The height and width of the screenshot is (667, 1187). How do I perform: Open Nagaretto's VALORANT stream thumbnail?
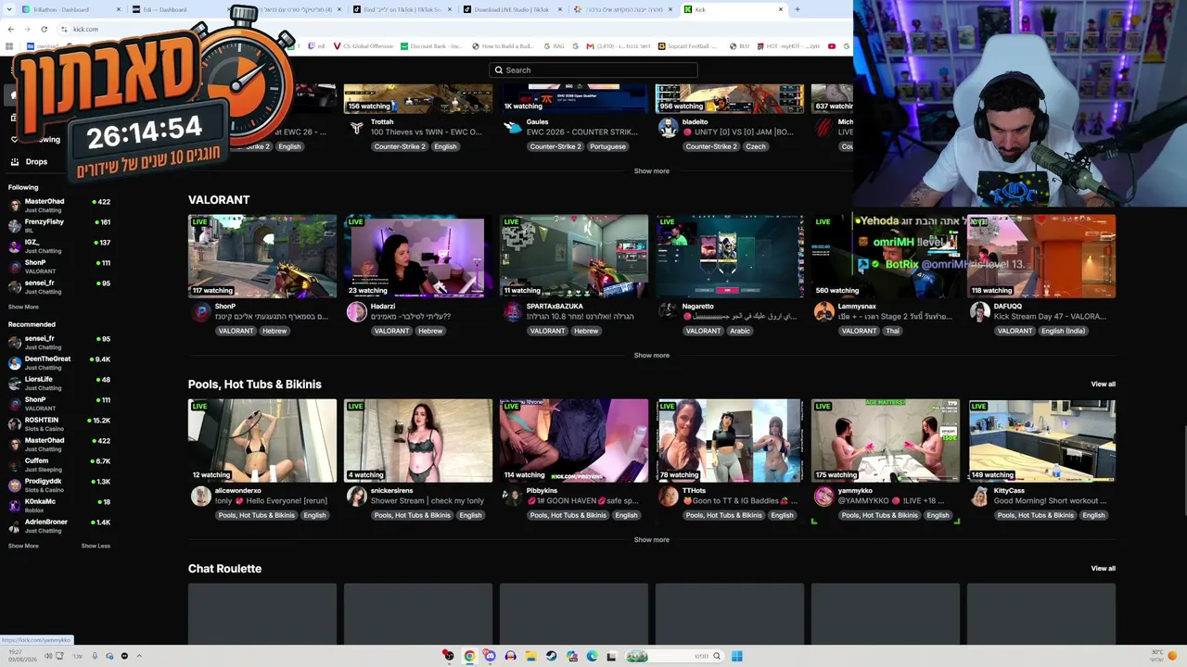730,257
